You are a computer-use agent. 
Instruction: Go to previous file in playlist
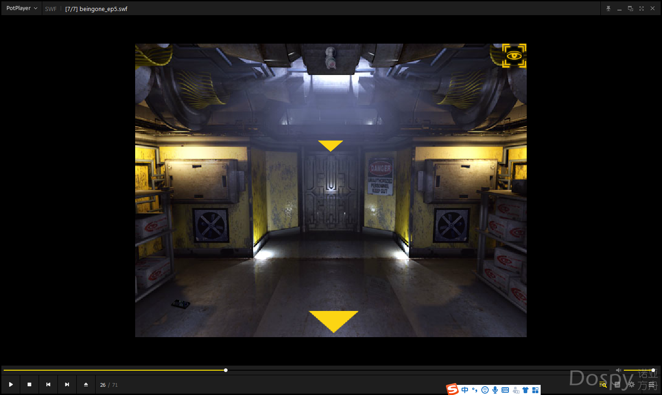click(x=48, y=384)
